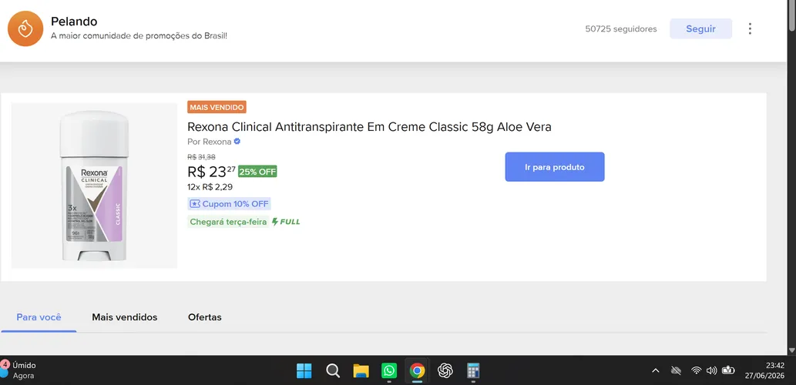The image size is (796, 385).
Task: Open WhatsApp from the taskbar
Action: [389, 371]
